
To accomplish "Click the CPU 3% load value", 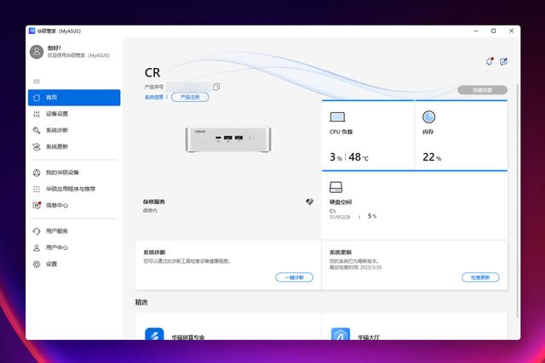I will (x=336, y=157).
